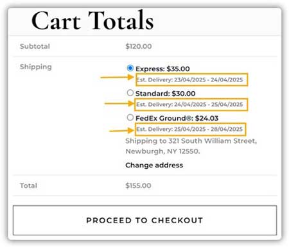The height and width of the screenshot is (247, 289).
Task: Click the Cart Totals heading
Action: point(92,21)
